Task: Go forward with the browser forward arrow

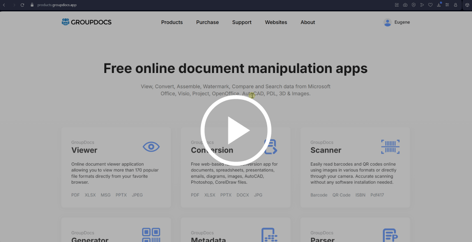Action: click(14, 5)
